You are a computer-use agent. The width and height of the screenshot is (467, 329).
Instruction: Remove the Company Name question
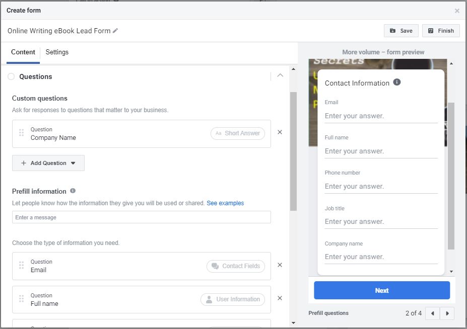tap(280, 132)
